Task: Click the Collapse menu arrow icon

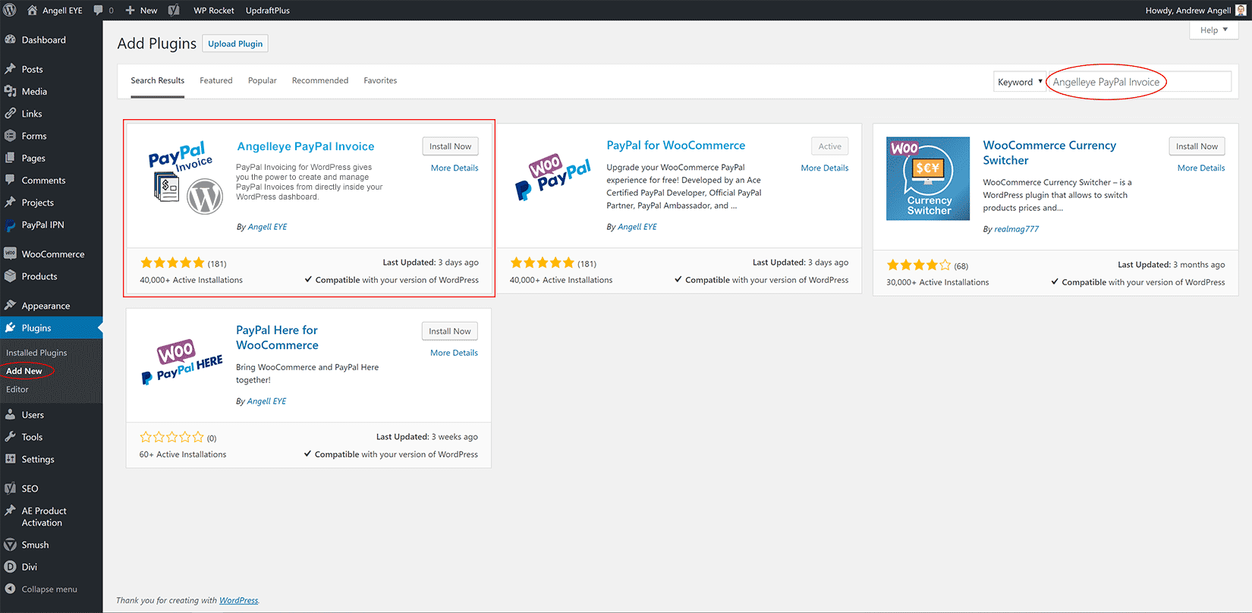Action: 10,589
